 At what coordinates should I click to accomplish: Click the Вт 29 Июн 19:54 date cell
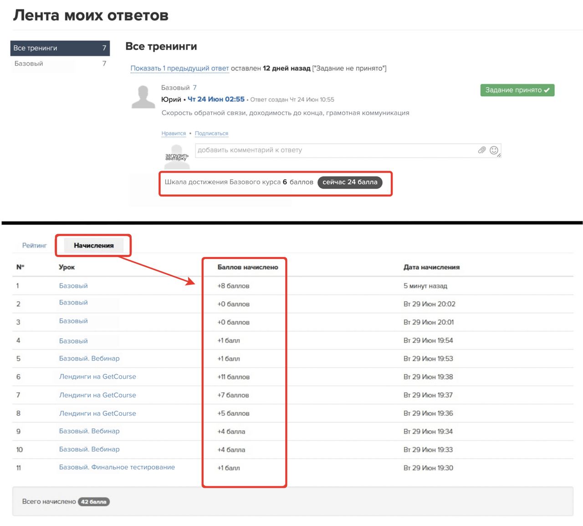428,340
